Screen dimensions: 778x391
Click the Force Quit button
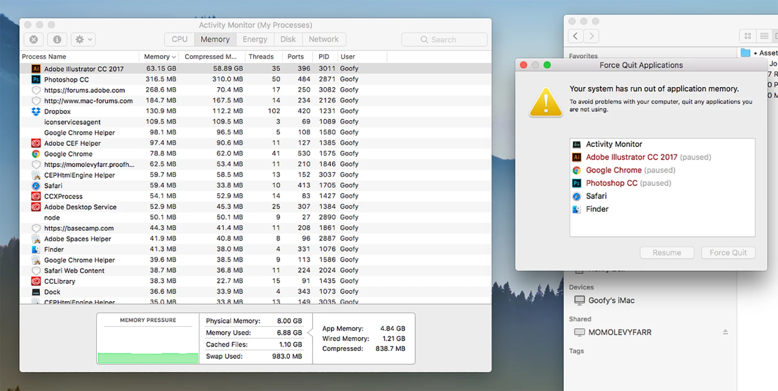(728, 253)
